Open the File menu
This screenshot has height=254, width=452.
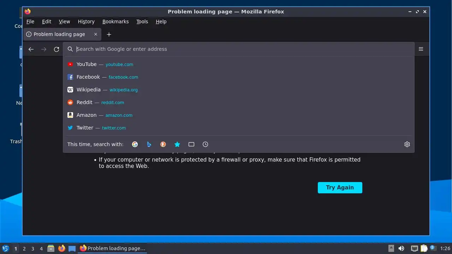point(30,22)
